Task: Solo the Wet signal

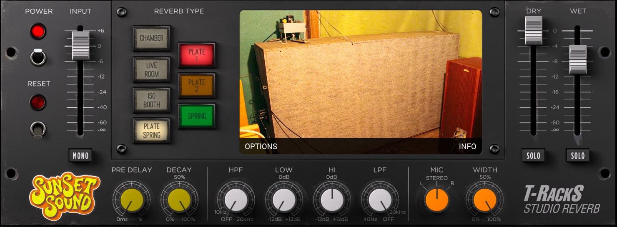Action: tap(577, 156)
